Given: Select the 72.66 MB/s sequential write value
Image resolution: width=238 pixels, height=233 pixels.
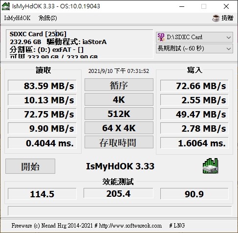Looking at the screenshot, I should click(x=195, y=86).
